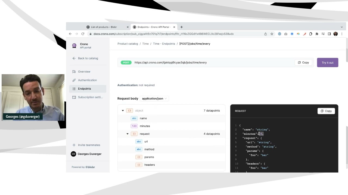Open the Chrome profile avatar

(x=335, y=34)
